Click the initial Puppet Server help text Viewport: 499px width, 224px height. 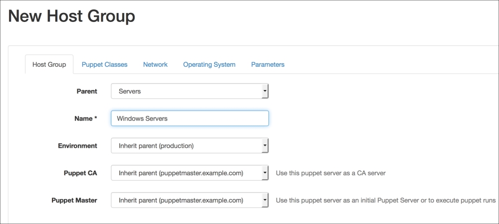coord(385,201)
